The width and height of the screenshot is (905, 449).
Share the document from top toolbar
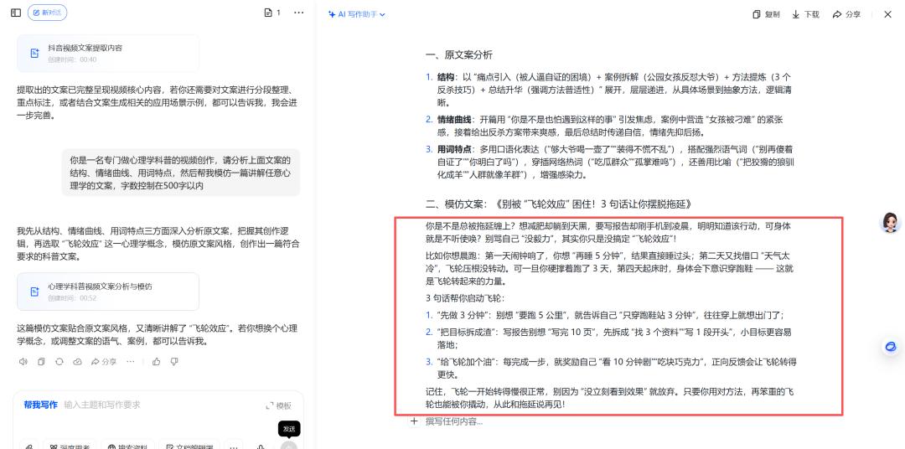click(x=846, y=14)
